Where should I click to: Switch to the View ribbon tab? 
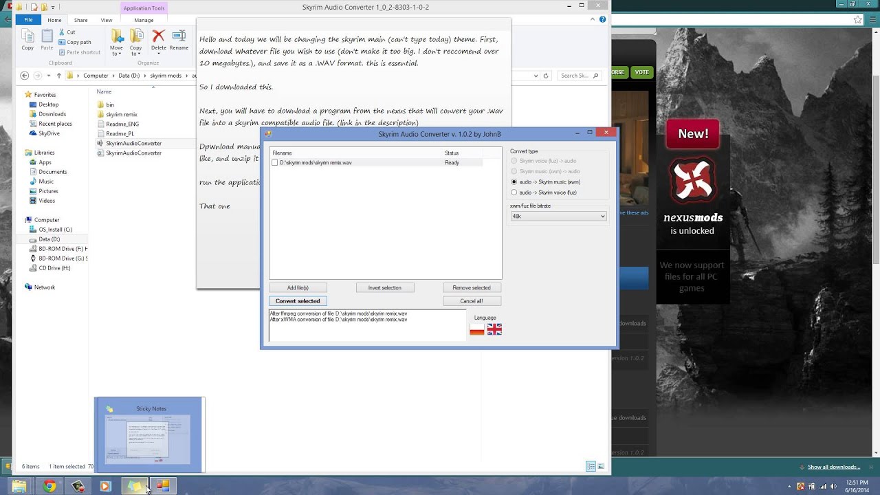(x=107, y=20)
